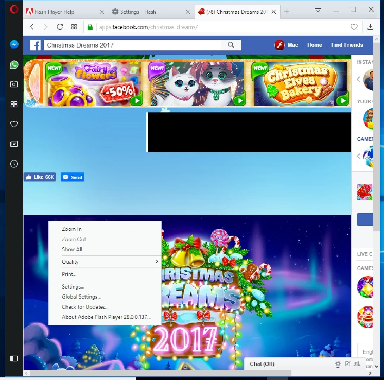Viewport: 384px width, 380px height.
Task: Open bookmarks heart in the sidebar
Action: pyautogui.click(x=14, y=124)
